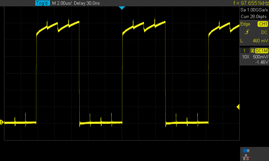
Task: Click the USB flash drive status icon
Action: [245, 151]
